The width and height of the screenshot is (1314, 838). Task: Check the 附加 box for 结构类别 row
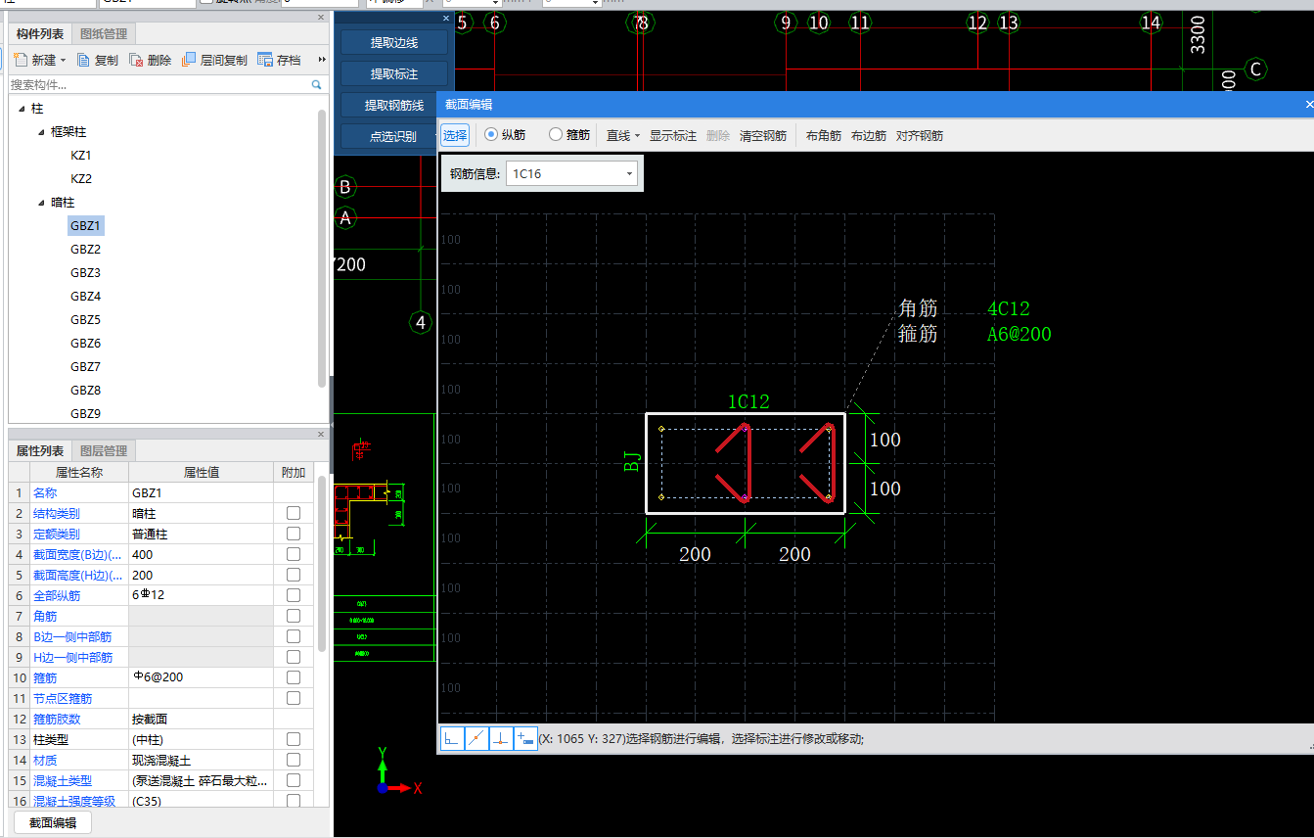pyautogui.click(x=294, y=513)
